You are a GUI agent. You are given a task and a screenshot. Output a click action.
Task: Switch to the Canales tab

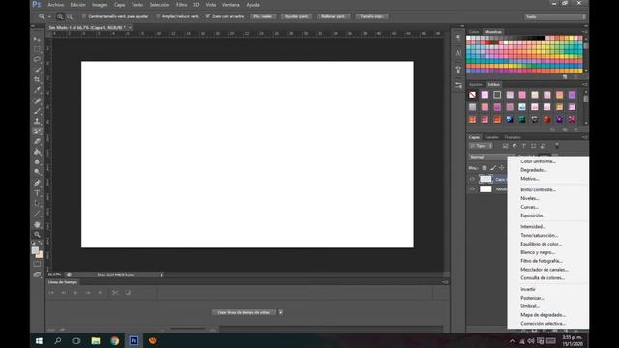(x=491, y=137)
